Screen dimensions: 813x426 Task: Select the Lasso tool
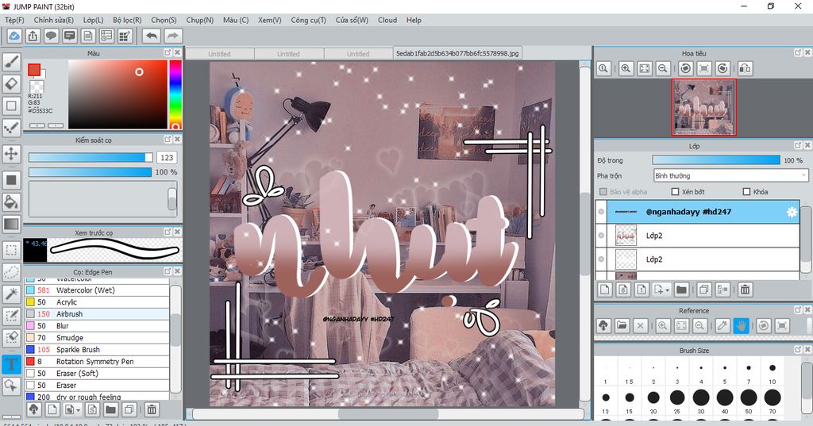coord(11,272)
